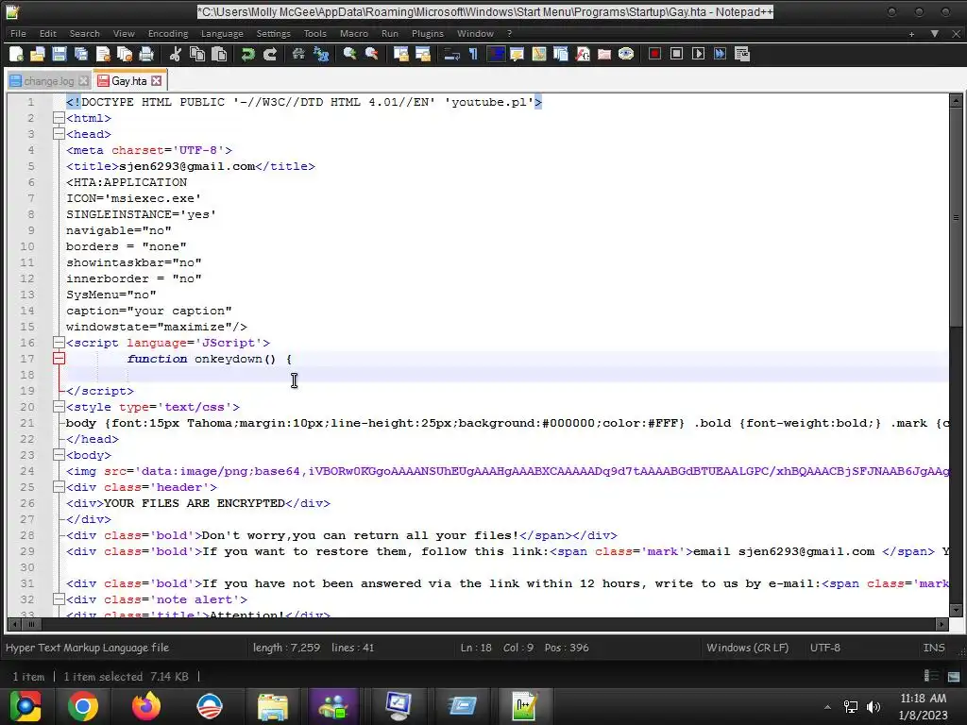Open the Replace toolbar icon

click(321, 54)
